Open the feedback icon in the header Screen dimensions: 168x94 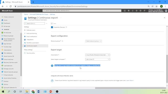pyautogui.click(x=144, y=11)
